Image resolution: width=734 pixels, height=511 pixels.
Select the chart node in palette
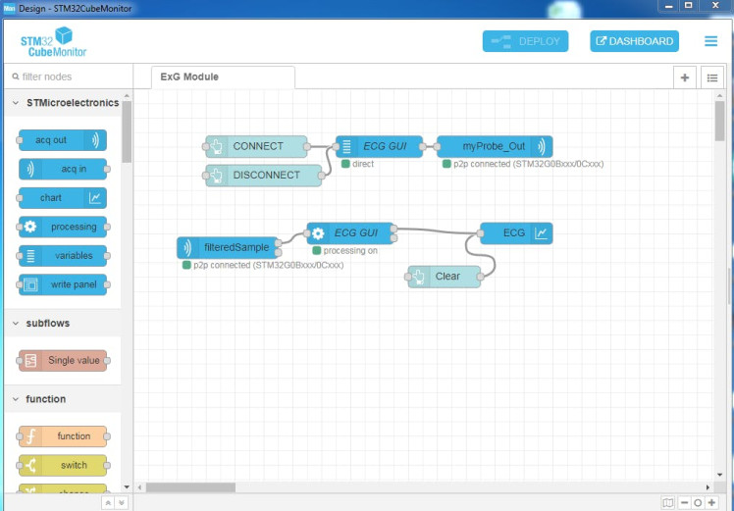(x=63, y=198)
